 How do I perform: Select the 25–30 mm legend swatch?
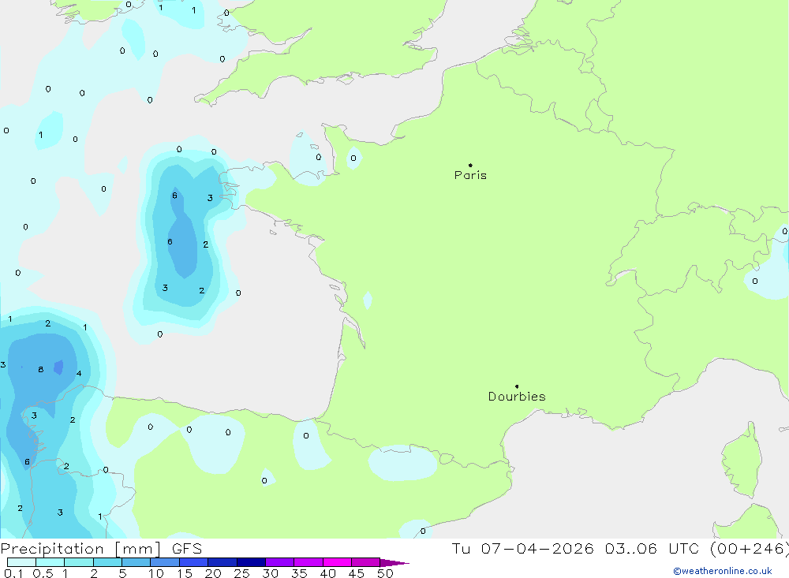pos(251,562)
